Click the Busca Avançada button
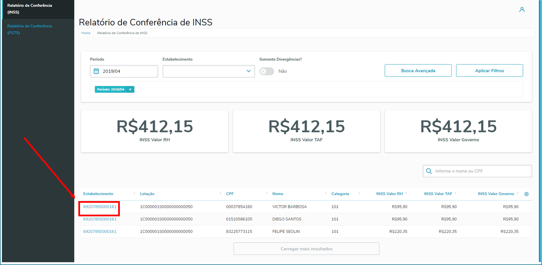Image resolution: width=542 pixels, height=265 pixels. (x=418, y=71)
